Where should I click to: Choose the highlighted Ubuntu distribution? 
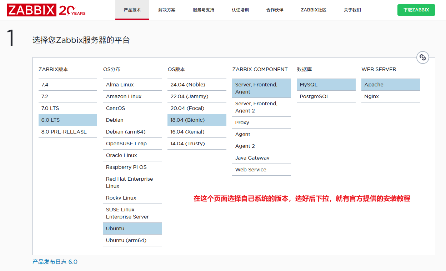(x=132, y=229)
